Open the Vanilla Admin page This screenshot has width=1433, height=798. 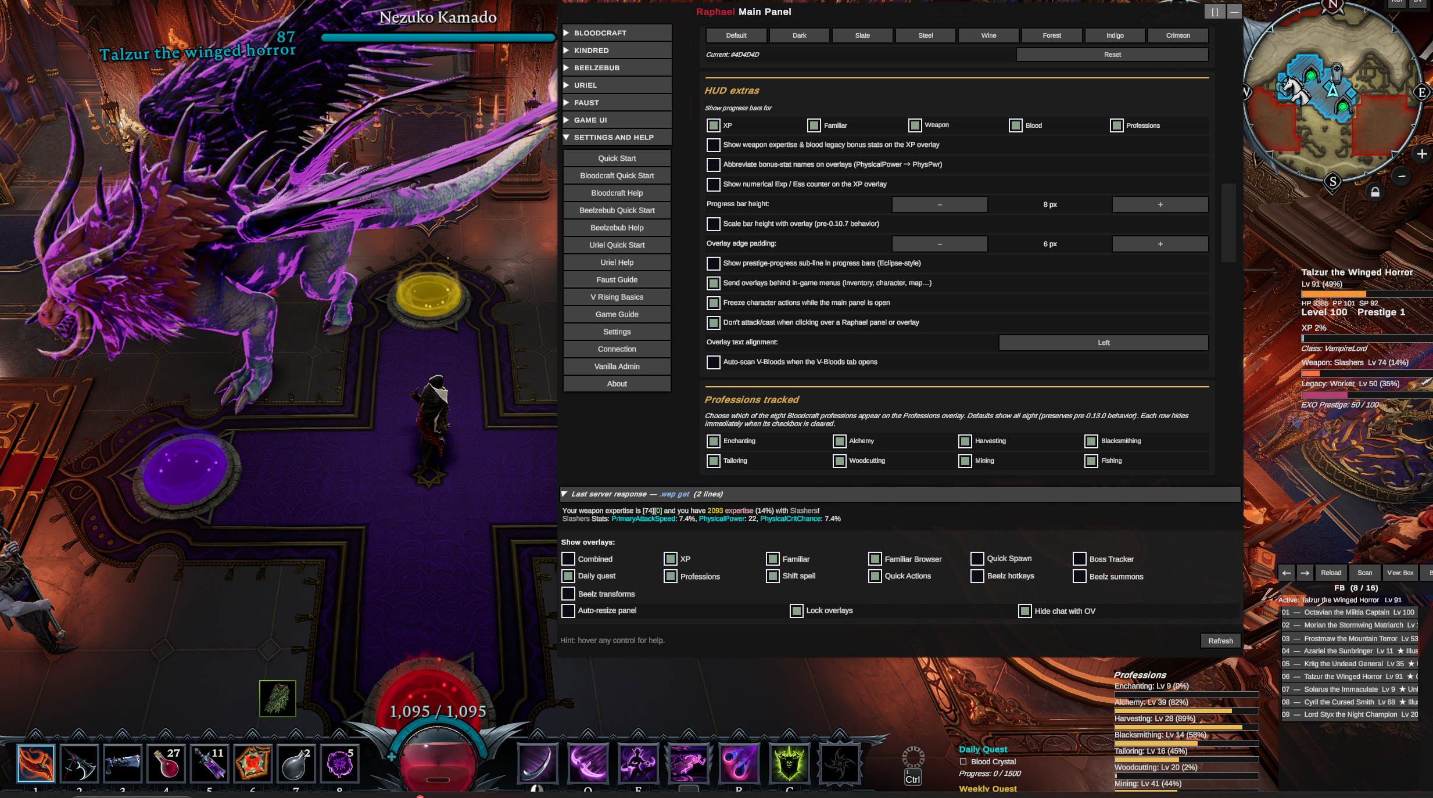(617, 366)
